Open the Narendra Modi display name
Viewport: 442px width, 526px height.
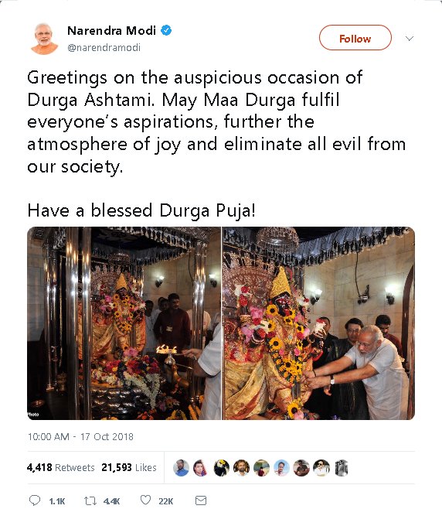point(111,30)
